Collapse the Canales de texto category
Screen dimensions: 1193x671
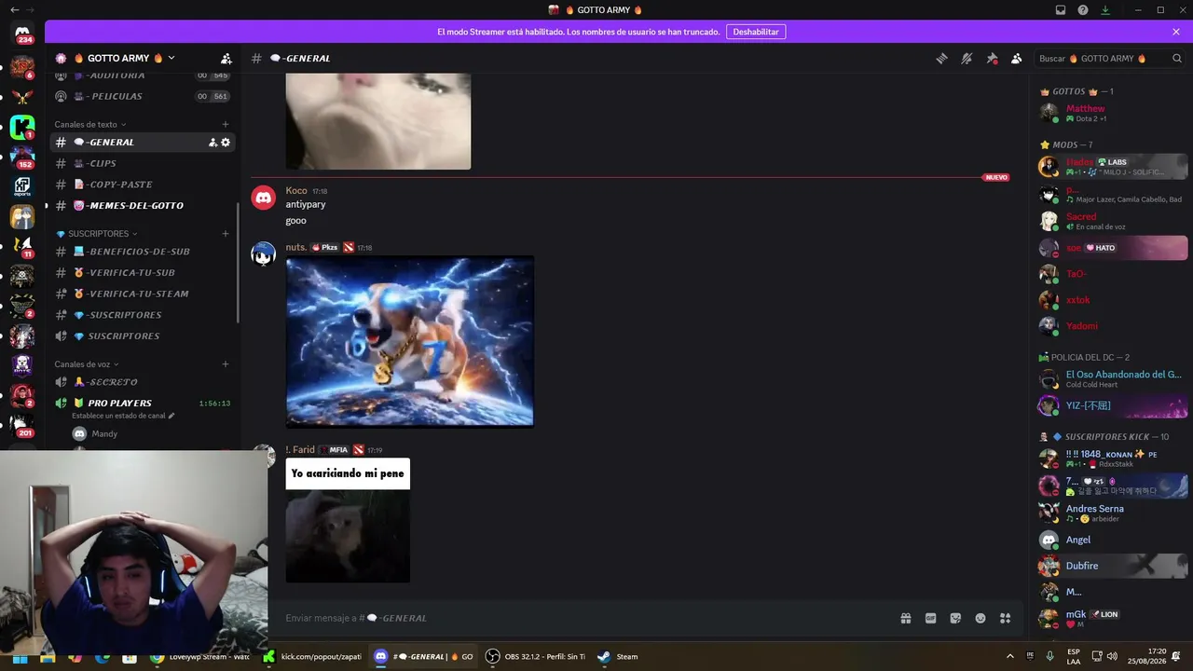(89, 124)
